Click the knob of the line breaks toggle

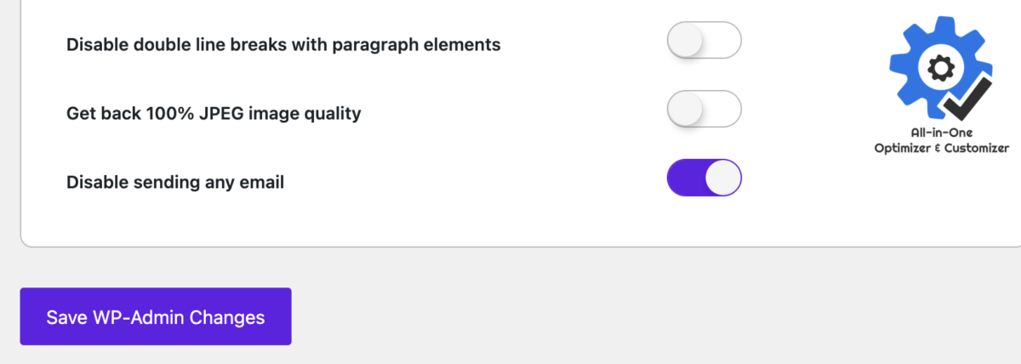pos(686,40)
